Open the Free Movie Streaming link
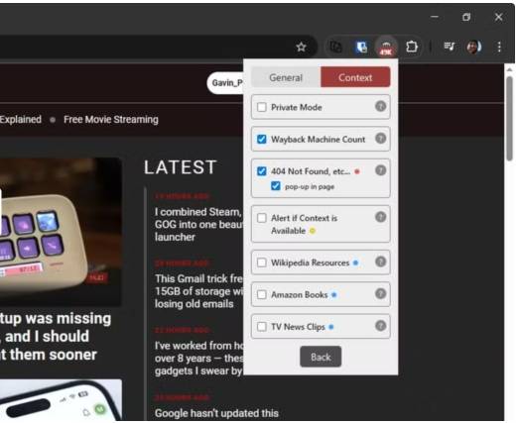The height and width of the screenshot is (423, 518). pyautogui.click(x=111, y=119)
